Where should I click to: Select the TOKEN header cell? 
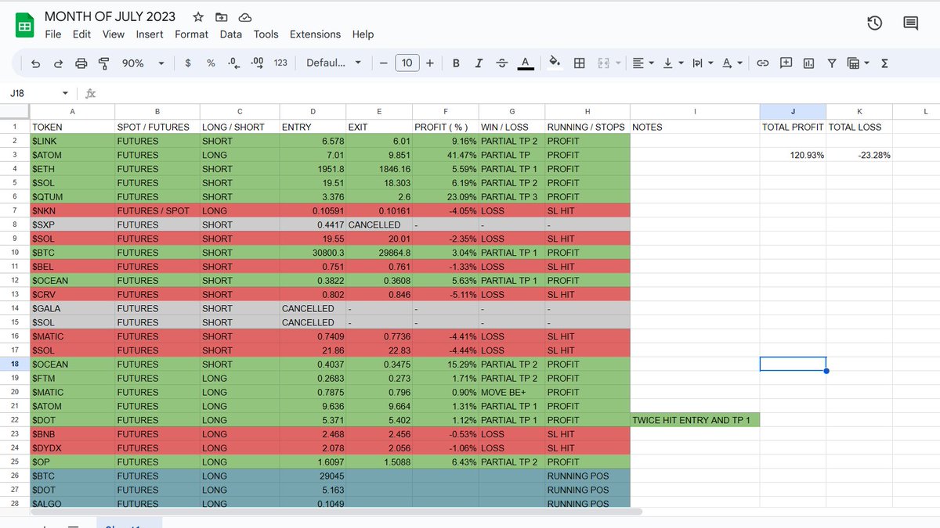(72, 127)
